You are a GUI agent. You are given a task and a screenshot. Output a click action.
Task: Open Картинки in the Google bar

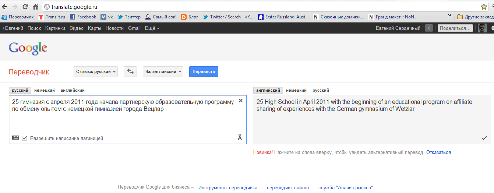point(55,28)
